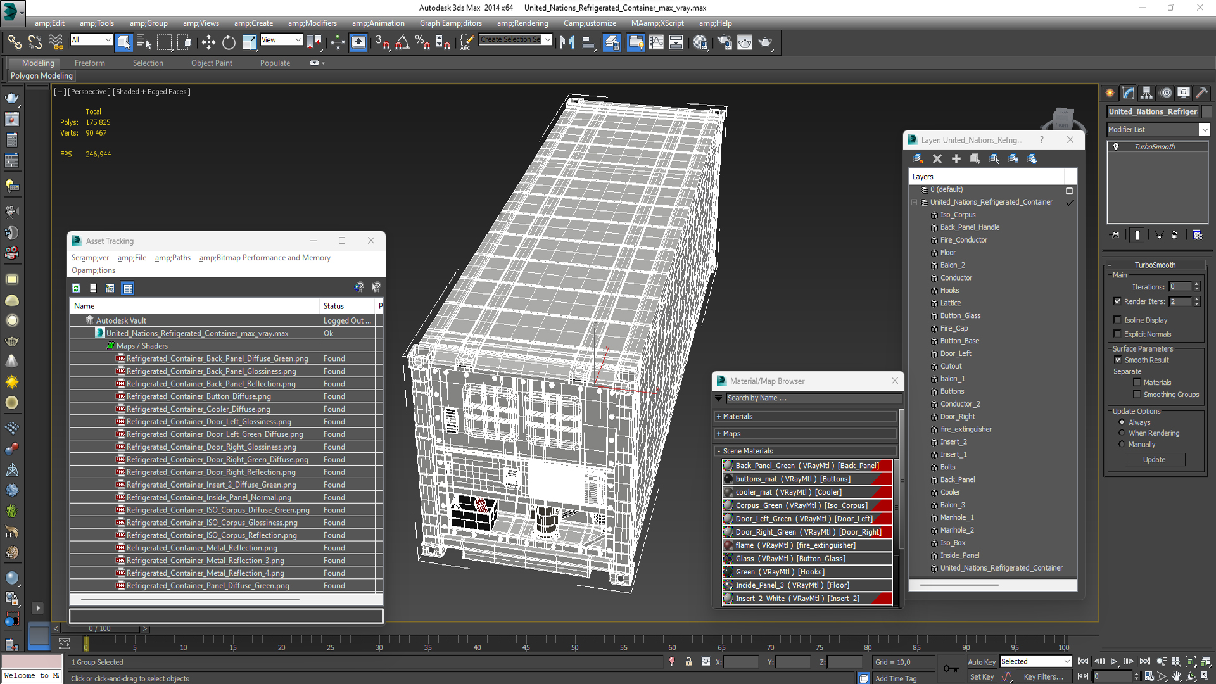This screenshot has height=684, width=1216.
Task: Switch to Object Paint ribbon tab
Action: [212, 63]
